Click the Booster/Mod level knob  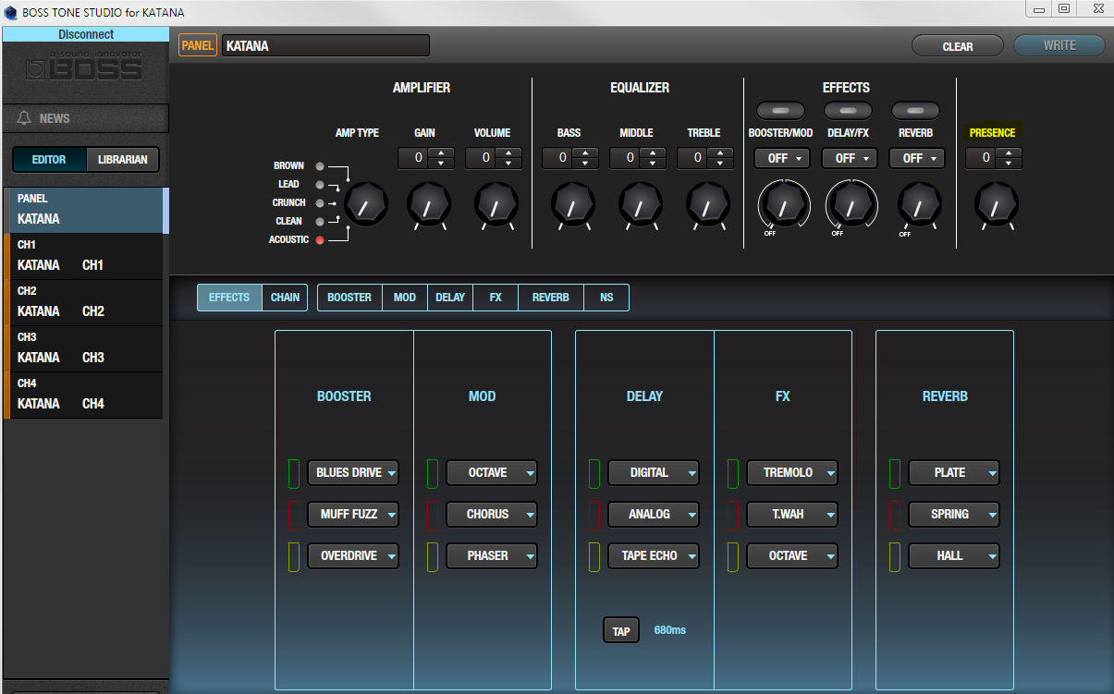[784, 206]
